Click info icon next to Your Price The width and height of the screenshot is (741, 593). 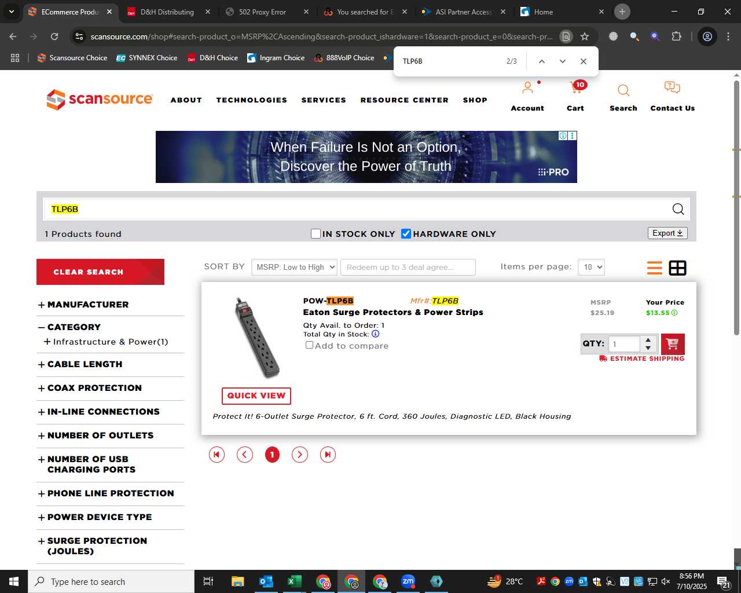click(x=674, y=313)
